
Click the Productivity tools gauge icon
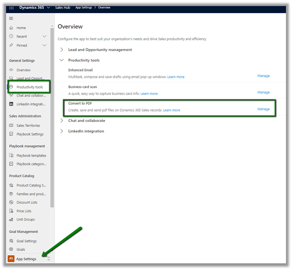click(11, 87)
